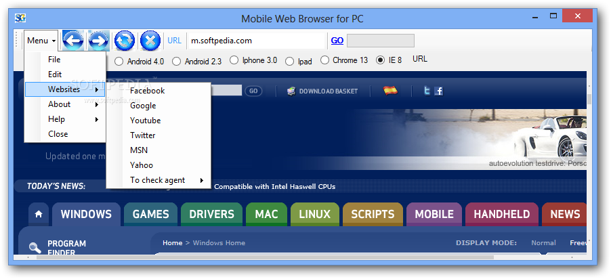The image size is (611, 279).
Task: Click the Program Finder magnifier icon
Action: [35, 248]
